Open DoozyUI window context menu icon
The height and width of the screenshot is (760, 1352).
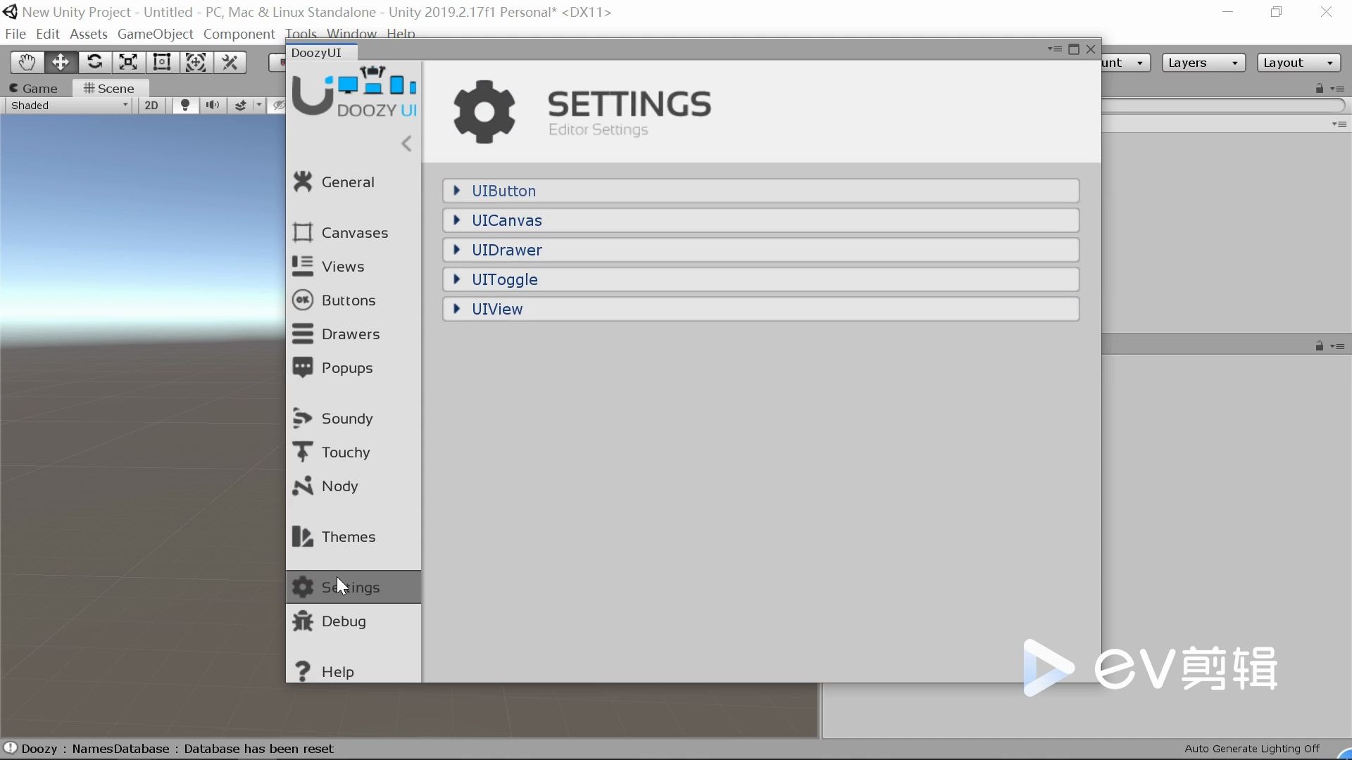tap(1054, 49)
